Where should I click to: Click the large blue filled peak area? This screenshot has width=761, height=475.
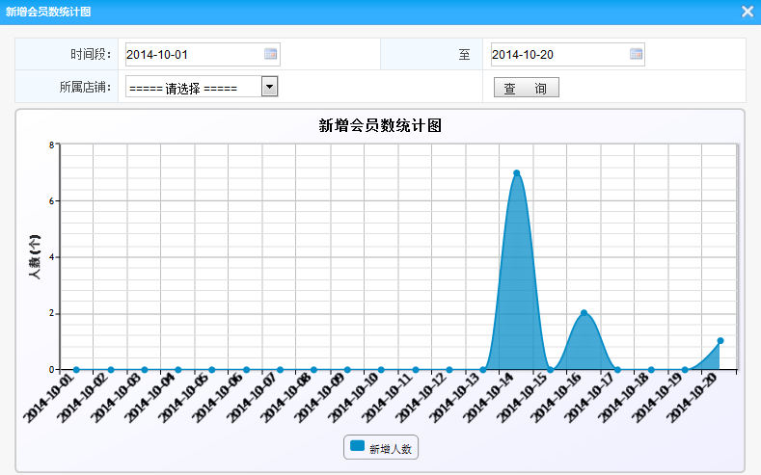[517, 289]
